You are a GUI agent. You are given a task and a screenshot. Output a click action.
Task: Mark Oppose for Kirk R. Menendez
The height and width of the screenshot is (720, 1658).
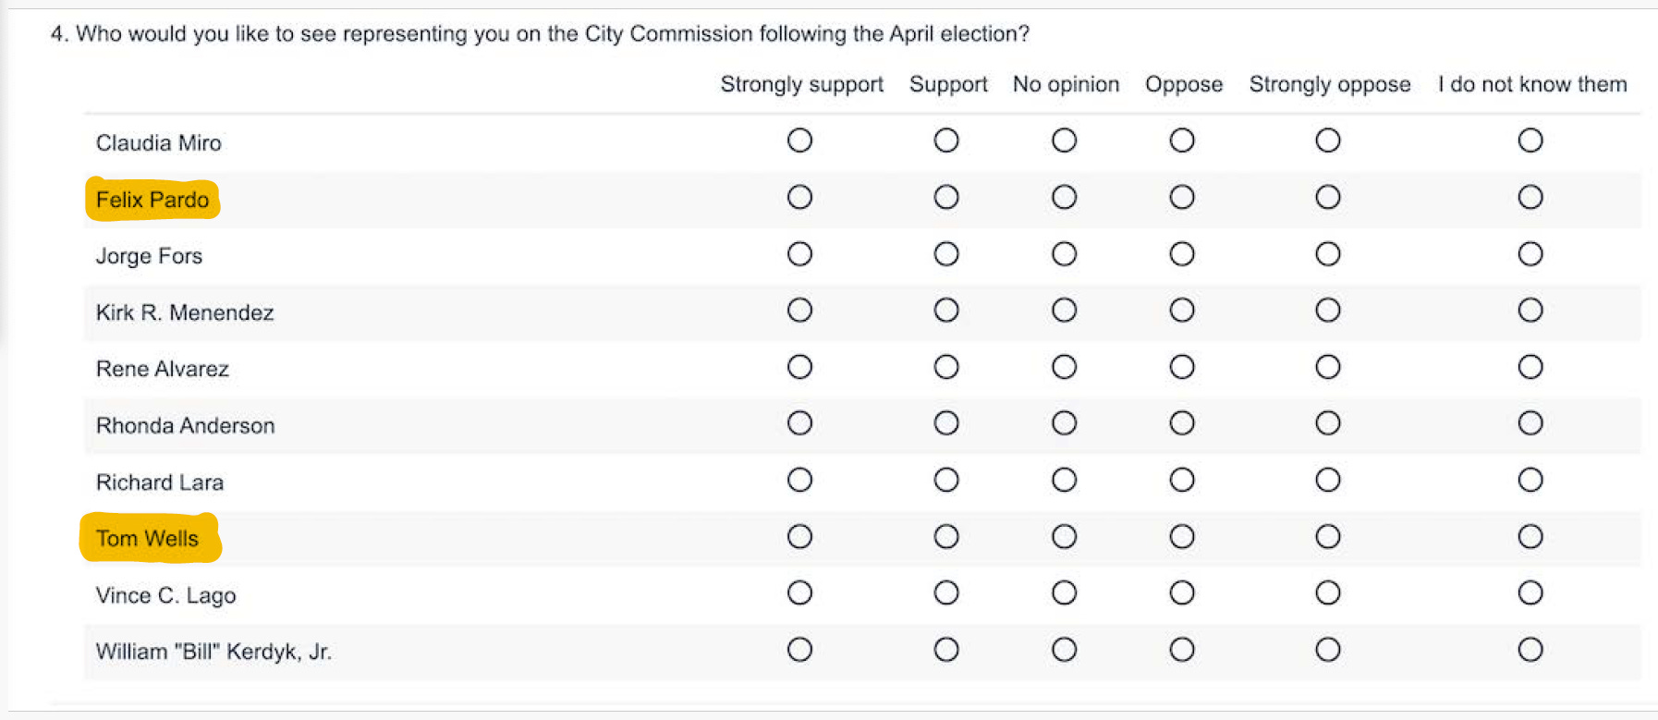(1182, 311)
